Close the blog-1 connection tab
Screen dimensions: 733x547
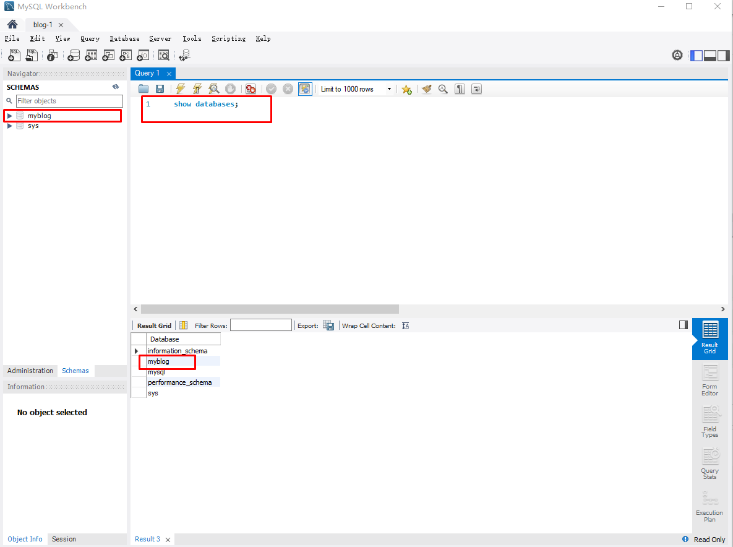[x=61, y=25]
